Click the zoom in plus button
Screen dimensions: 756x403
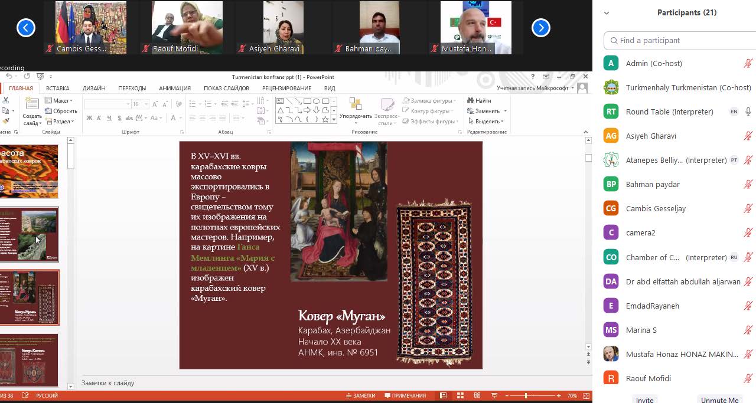pos(558,396)
